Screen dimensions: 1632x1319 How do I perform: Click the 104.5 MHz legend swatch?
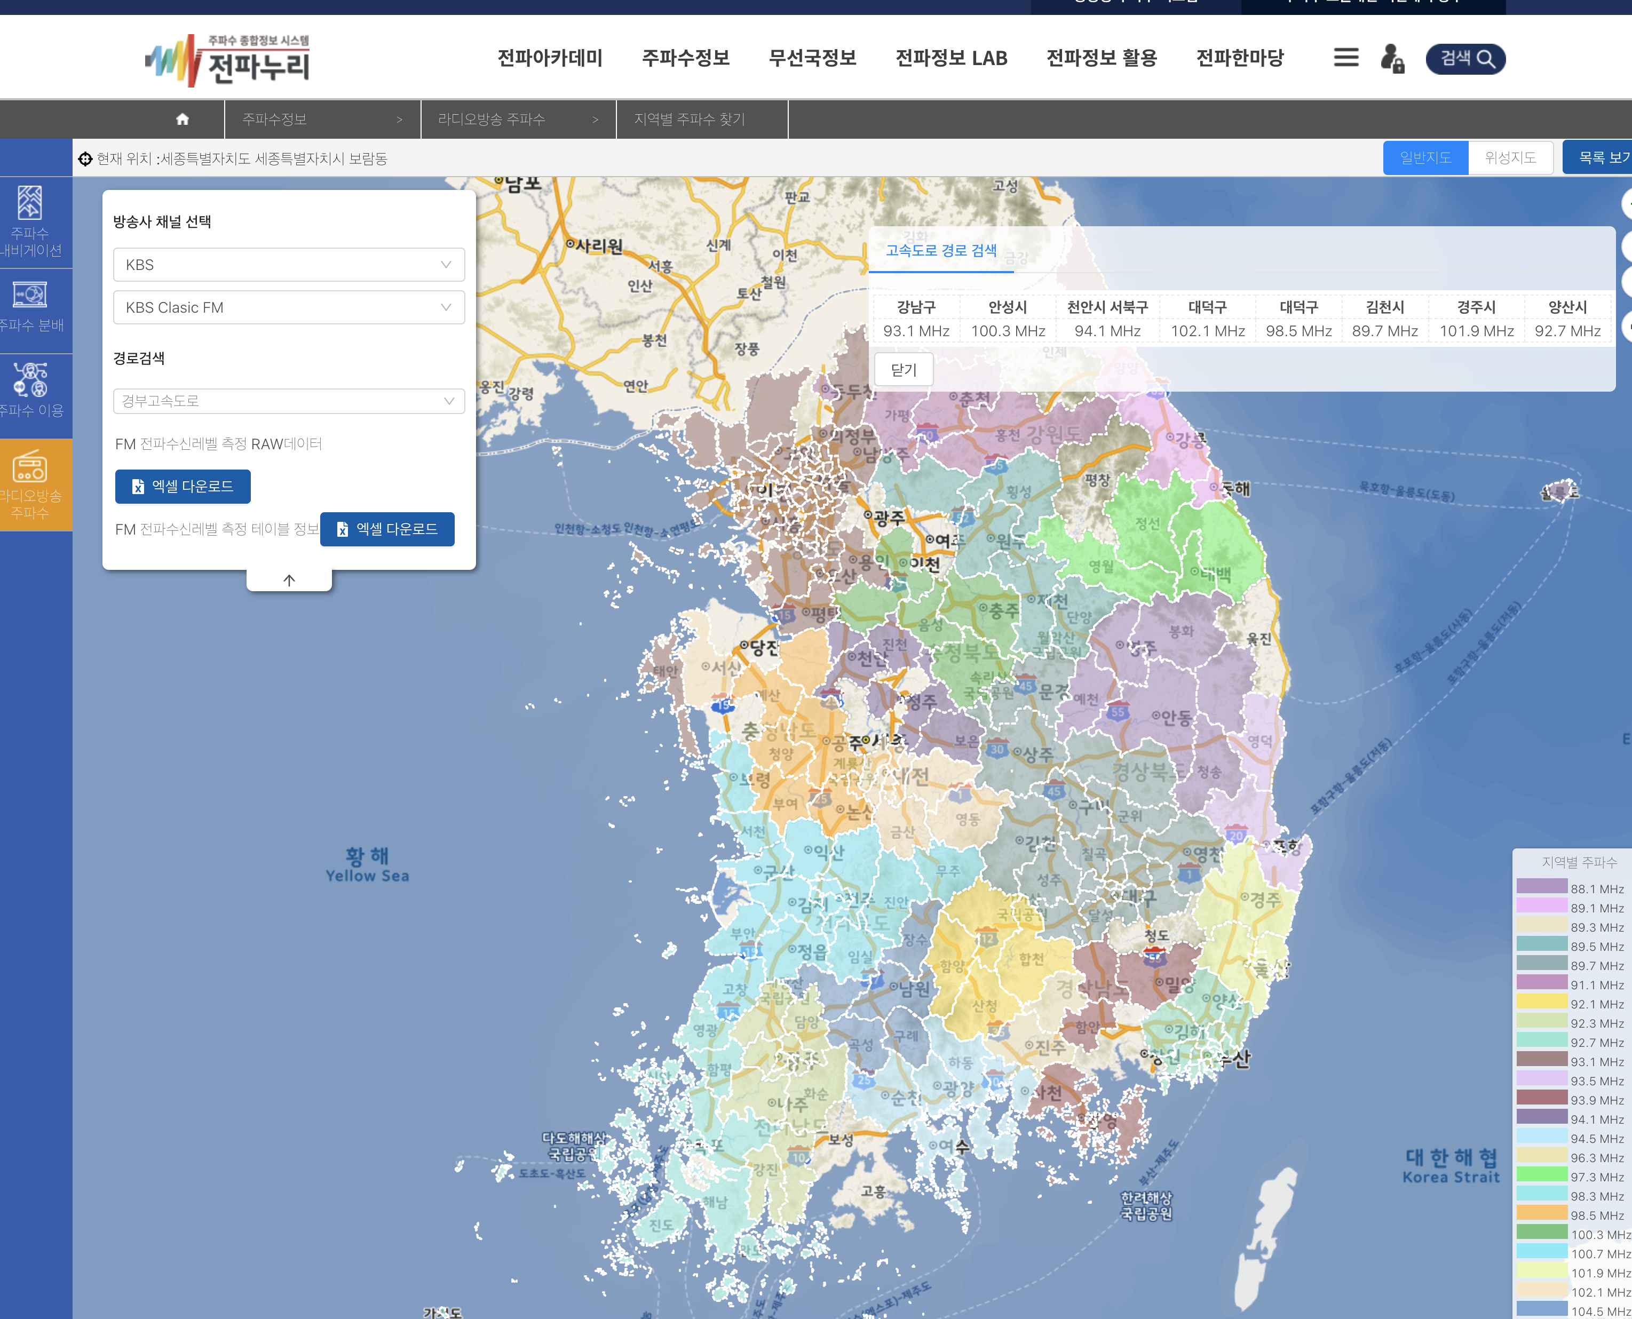(1542, 1308)
